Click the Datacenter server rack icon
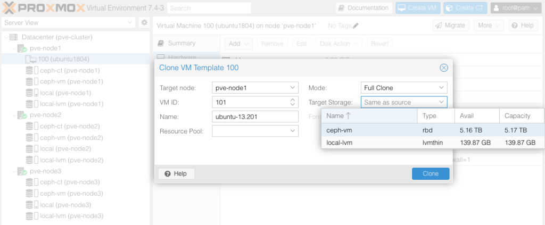The width and height of the screenshot is (545, 225). tap(13, 37)
